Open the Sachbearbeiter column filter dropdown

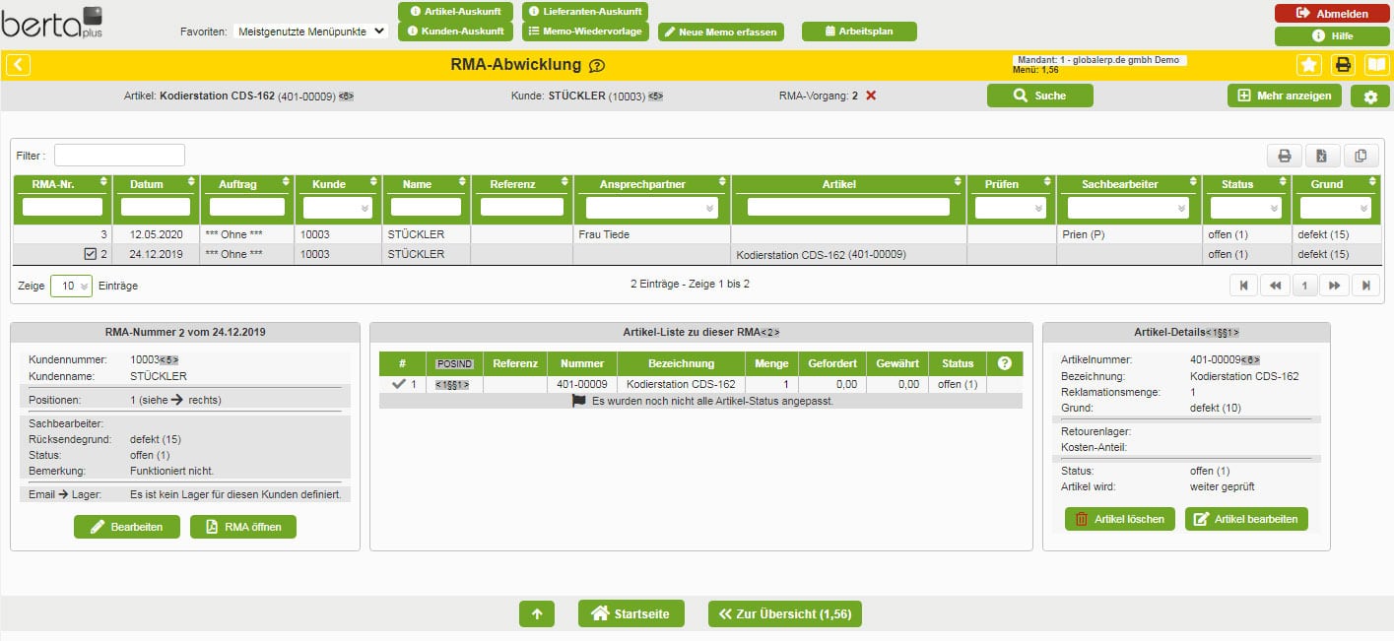point(1129,208)
